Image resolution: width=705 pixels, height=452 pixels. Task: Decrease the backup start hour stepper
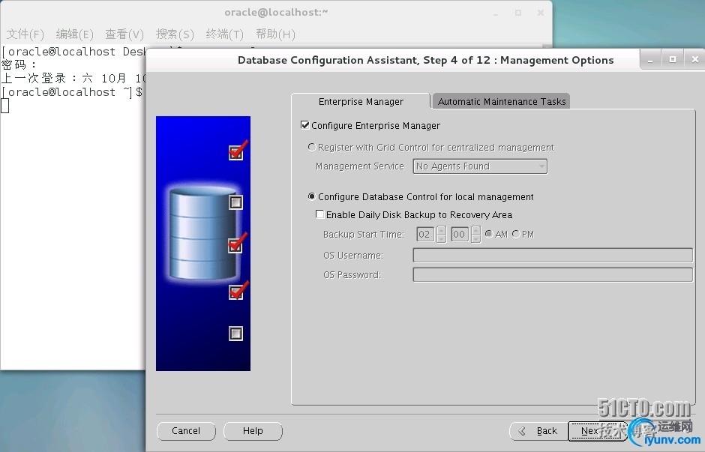[441, 238]
